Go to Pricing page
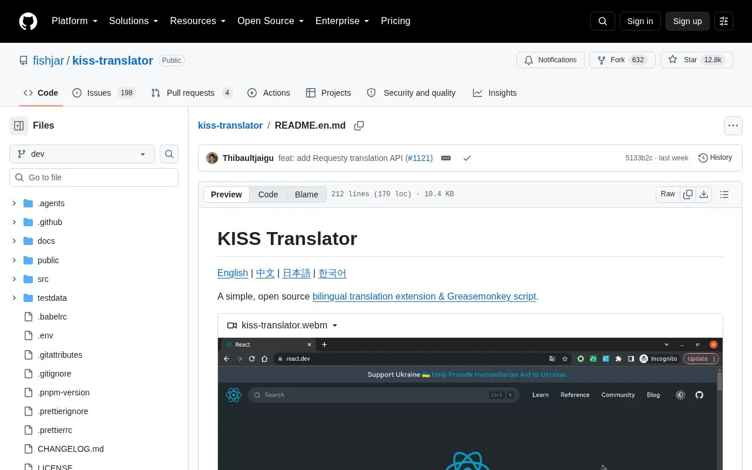 coord(395,21)
